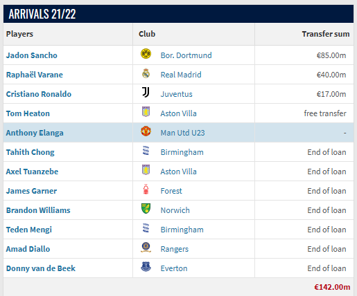Click the Transfer sum column header
357x296 pixels.
point(326,34)
